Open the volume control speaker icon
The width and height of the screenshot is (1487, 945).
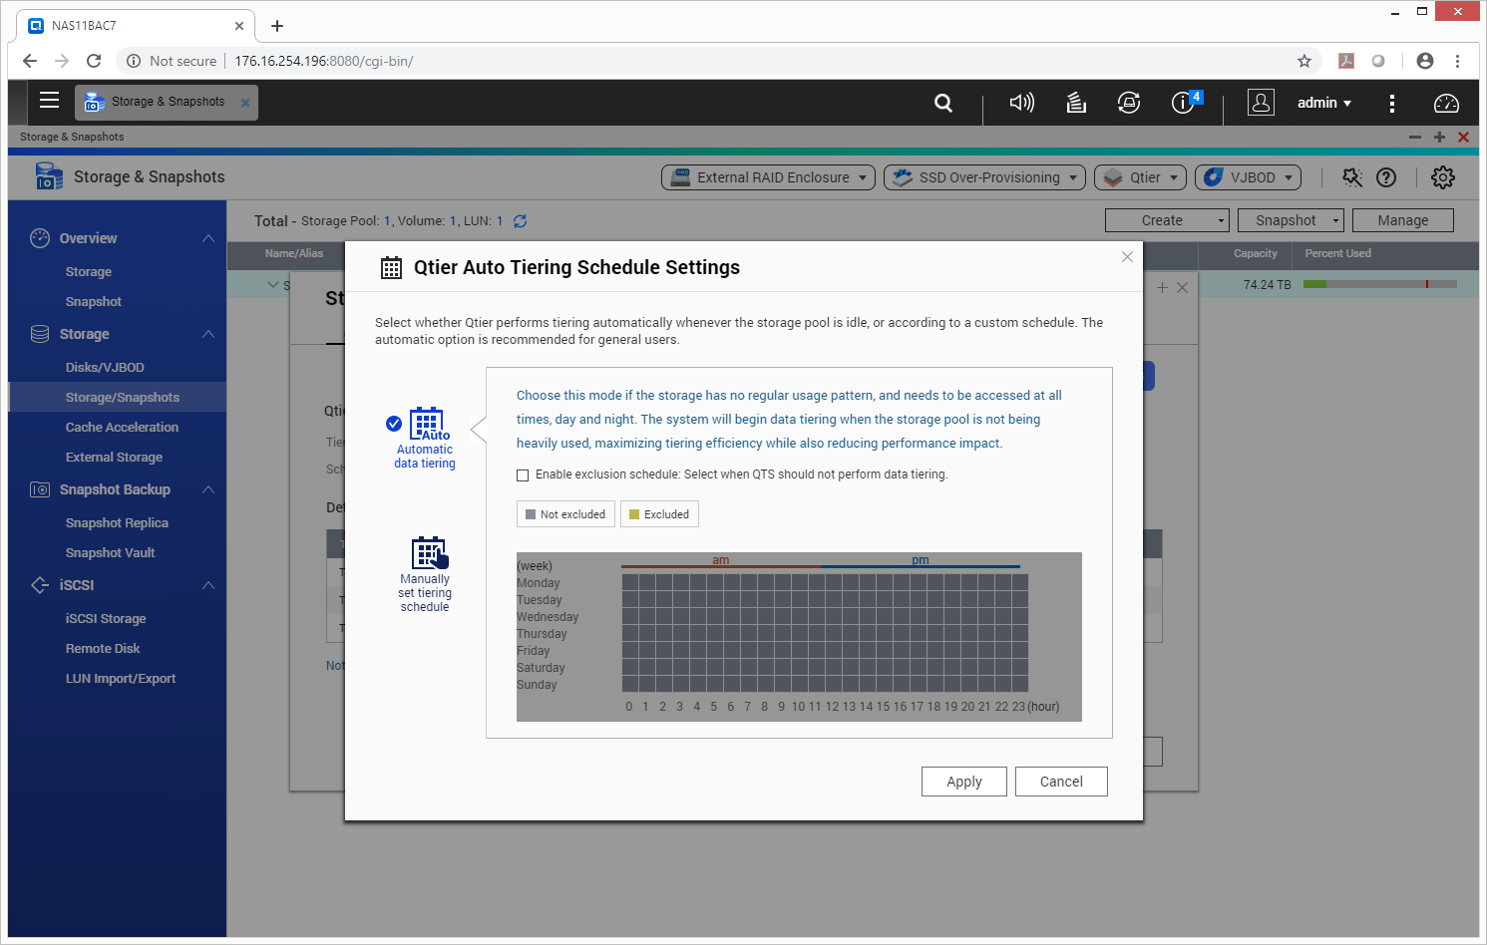[1021, 103]
